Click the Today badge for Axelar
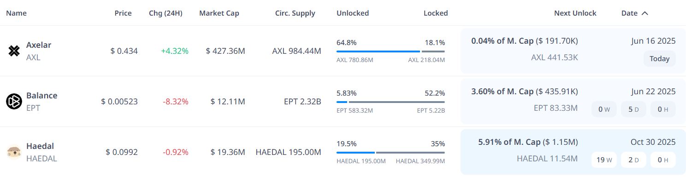The image size is (691, 177). pyautogui.click(x=660, y=59)
